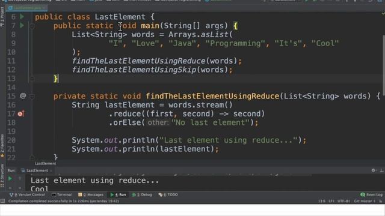Click the console output line "Last element using reduce..."
Screen dimensions: 385x216
[x=95, y=181]
